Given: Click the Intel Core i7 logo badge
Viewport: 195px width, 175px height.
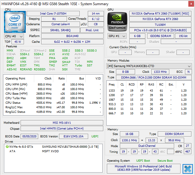Looking at the screenshot, I should [x=15, y=22].
